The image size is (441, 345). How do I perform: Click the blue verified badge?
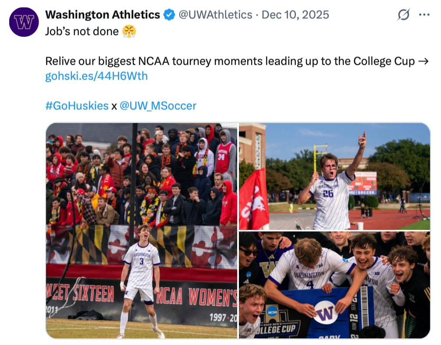169,15
